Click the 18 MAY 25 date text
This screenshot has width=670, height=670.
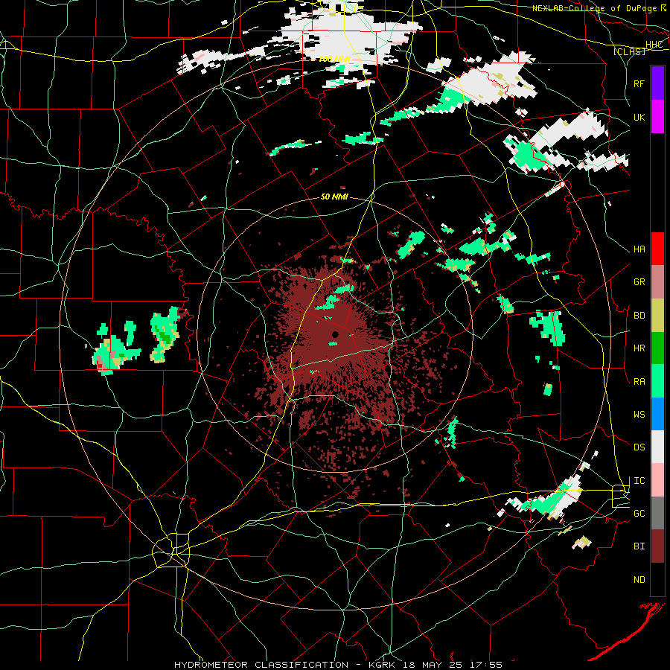click(x=435, y=665)
